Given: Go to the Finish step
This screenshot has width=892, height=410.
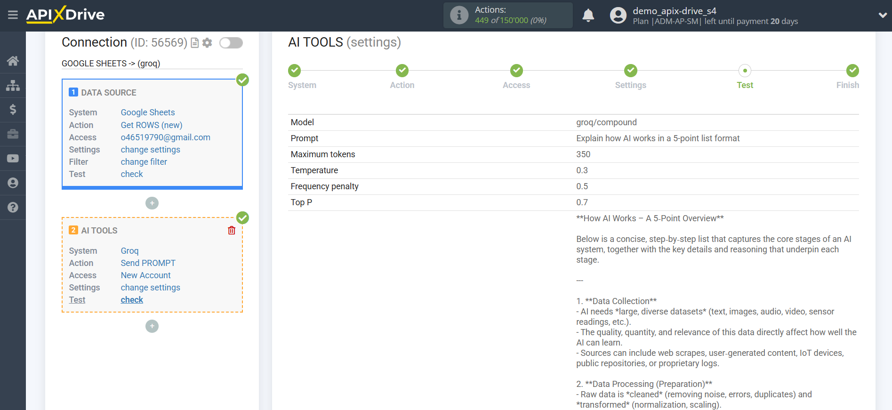Looking at the screenshot, I should [x=852, y=71].
